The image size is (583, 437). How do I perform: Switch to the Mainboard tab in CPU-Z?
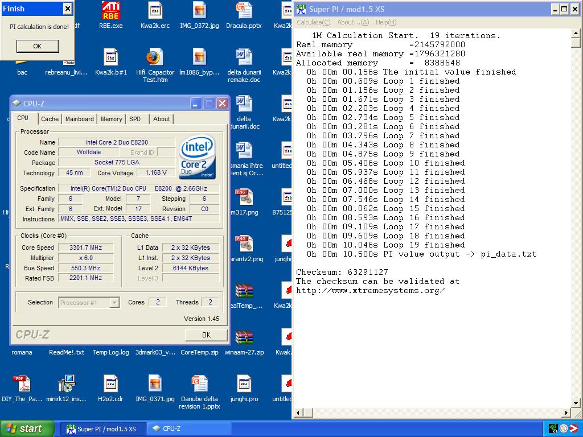(80, 119)
